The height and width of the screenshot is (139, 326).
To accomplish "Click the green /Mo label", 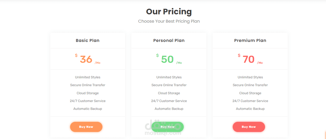I will 179,63.
